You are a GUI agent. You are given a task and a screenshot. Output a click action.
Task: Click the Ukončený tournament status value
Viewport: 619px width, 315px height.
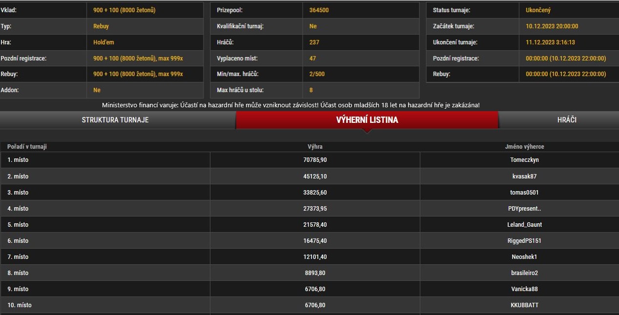point(538,10)
